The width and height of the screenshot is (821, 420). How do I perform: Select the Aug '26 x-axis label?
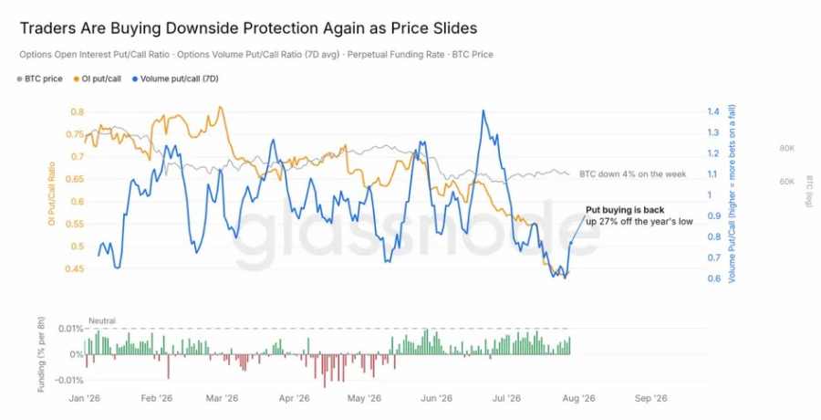tap(578, 398)
